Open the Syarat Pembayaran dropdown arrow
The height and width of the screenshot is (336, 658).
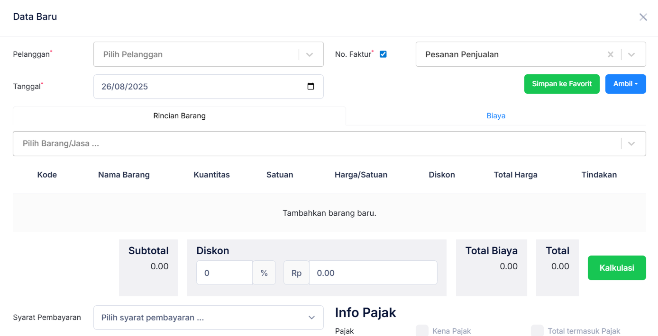pyautogui.click(x=311, y=318)
